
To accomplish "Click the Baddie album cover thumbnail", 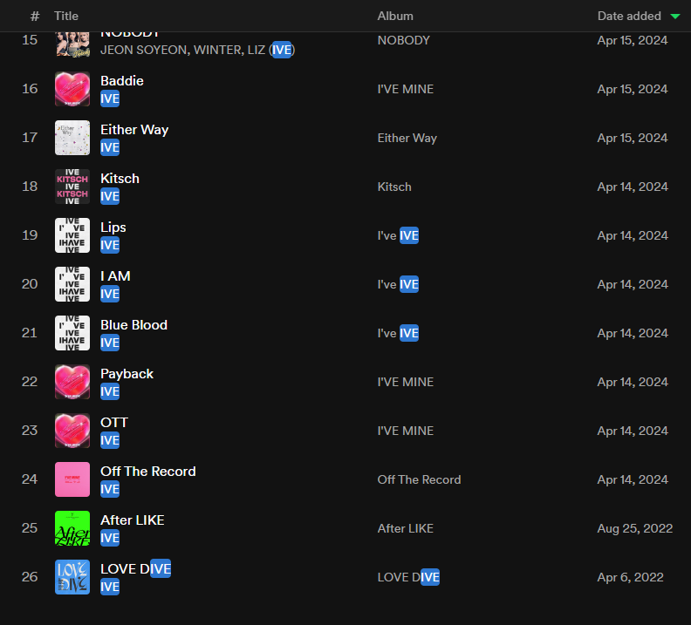I will 72,89.
